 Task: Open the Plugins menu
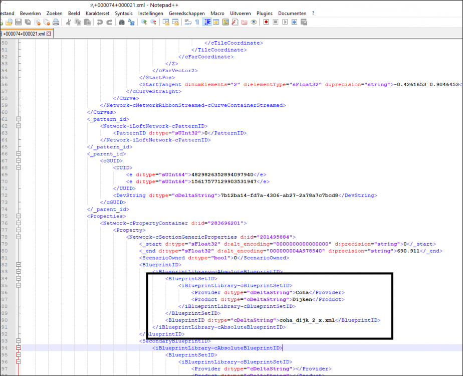coord(264,13)
